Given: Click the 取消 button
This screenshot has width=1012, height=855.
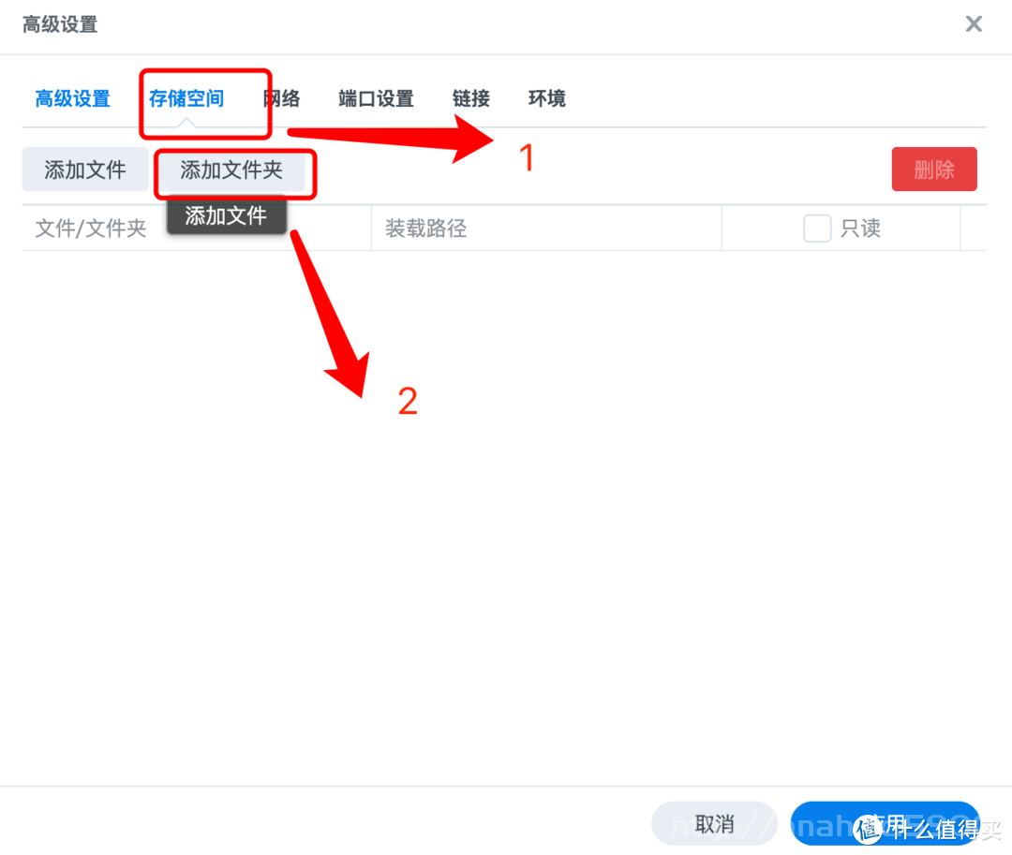Looking at the screenshot, I should point(714,823).
